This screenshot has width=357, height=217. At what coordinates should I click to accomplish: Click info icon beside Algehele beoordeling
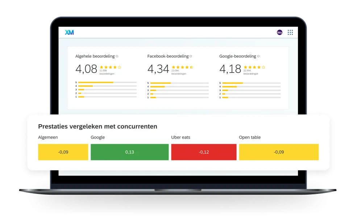click(117, 56)
